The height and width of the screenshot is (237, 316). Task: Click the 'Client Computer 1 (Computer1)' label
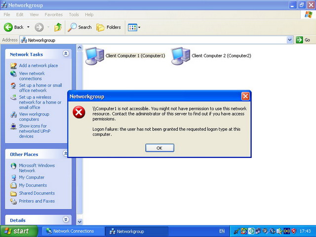pos(135,56)
